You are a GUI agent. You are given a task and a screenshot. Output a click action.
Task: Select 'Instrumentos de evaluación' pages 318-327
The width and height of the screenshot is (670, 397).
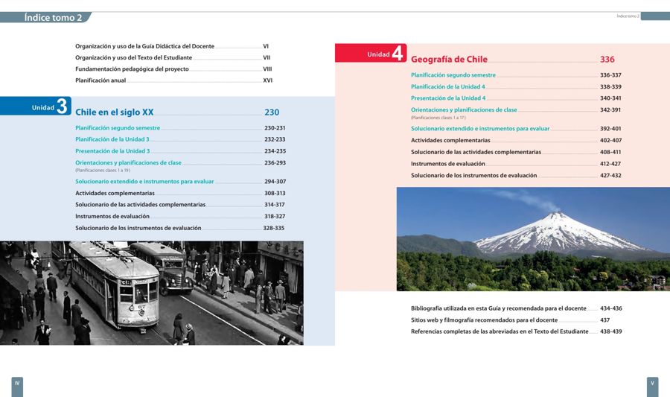[112, 216]
